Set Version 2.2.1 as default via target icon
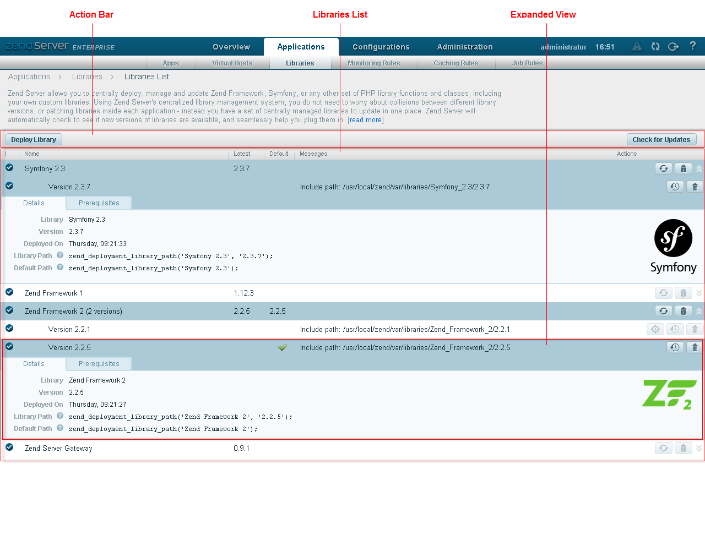Viewport: 705px width, 551px height. click(655, 330)
